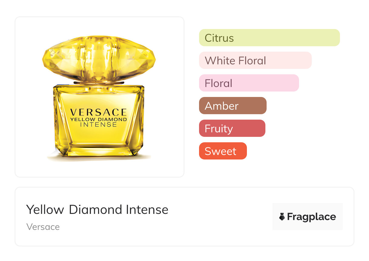Click the Fragplace logo icon
Viewport: 369px width, 261px height.
coord(282,217)
